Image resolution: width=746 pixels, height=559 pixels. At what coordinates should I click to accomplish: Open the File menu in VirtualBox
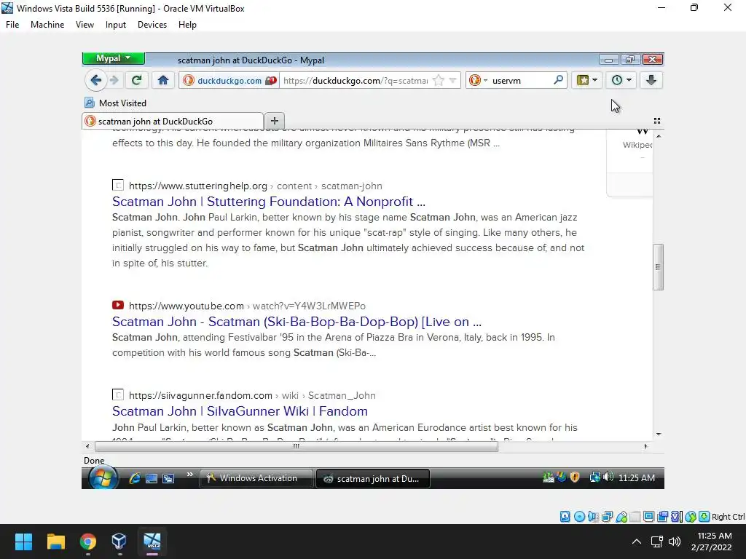tap(12, 25)
